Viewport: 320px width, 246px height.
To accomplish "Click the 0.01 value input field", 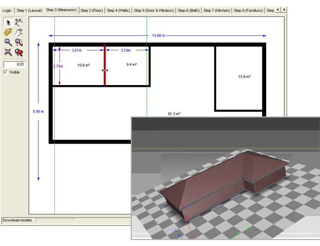I will (14, 64).
